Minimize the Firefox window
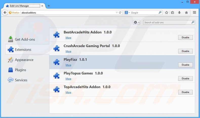Screen dimensions: 200x118 182,2
